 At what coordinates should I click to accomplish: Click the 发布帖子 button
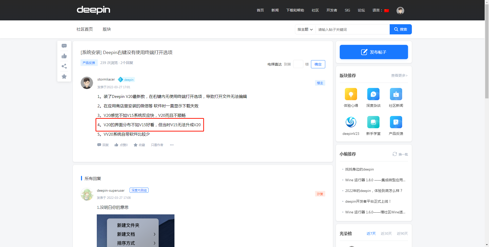pos(374,52)
